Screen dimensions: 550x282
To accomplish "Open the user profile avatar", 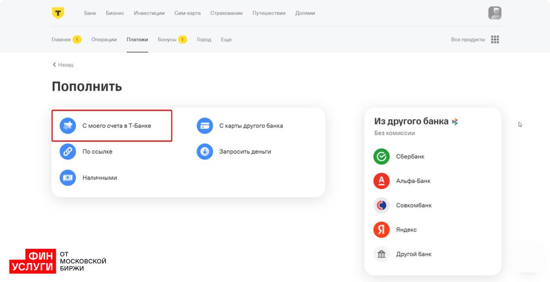I will click(495, 13).
